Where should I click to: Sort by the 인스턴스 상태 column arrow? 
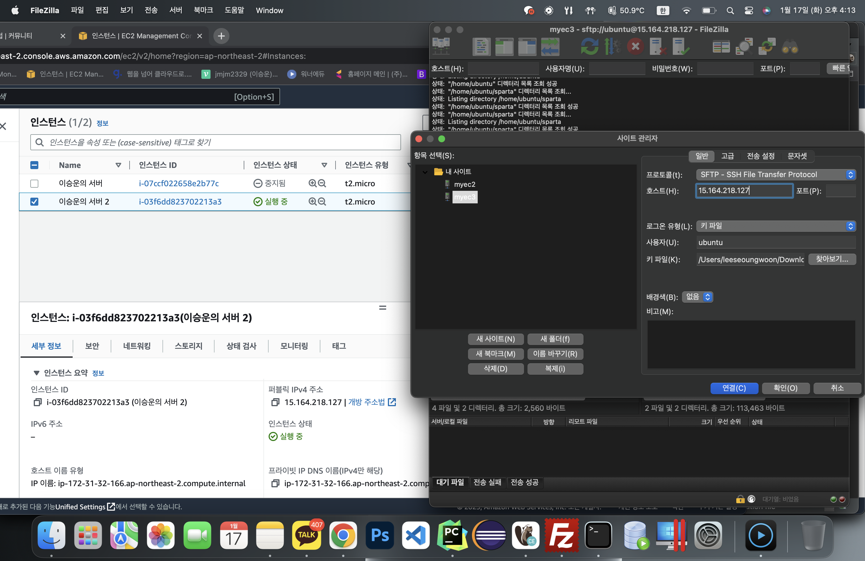324,165
